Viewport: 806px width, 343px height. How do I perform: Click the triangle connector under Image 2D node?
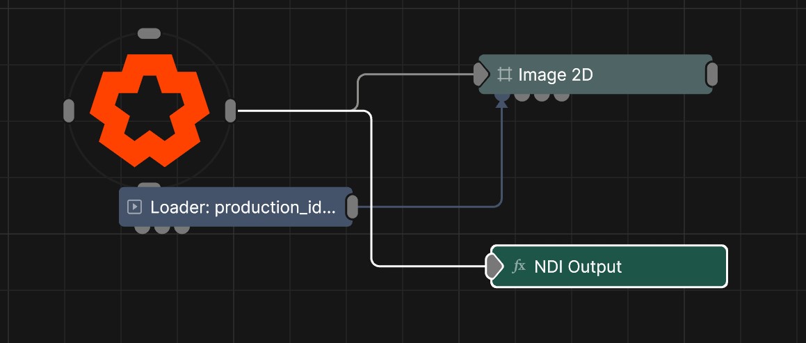(x=501, y=101)
